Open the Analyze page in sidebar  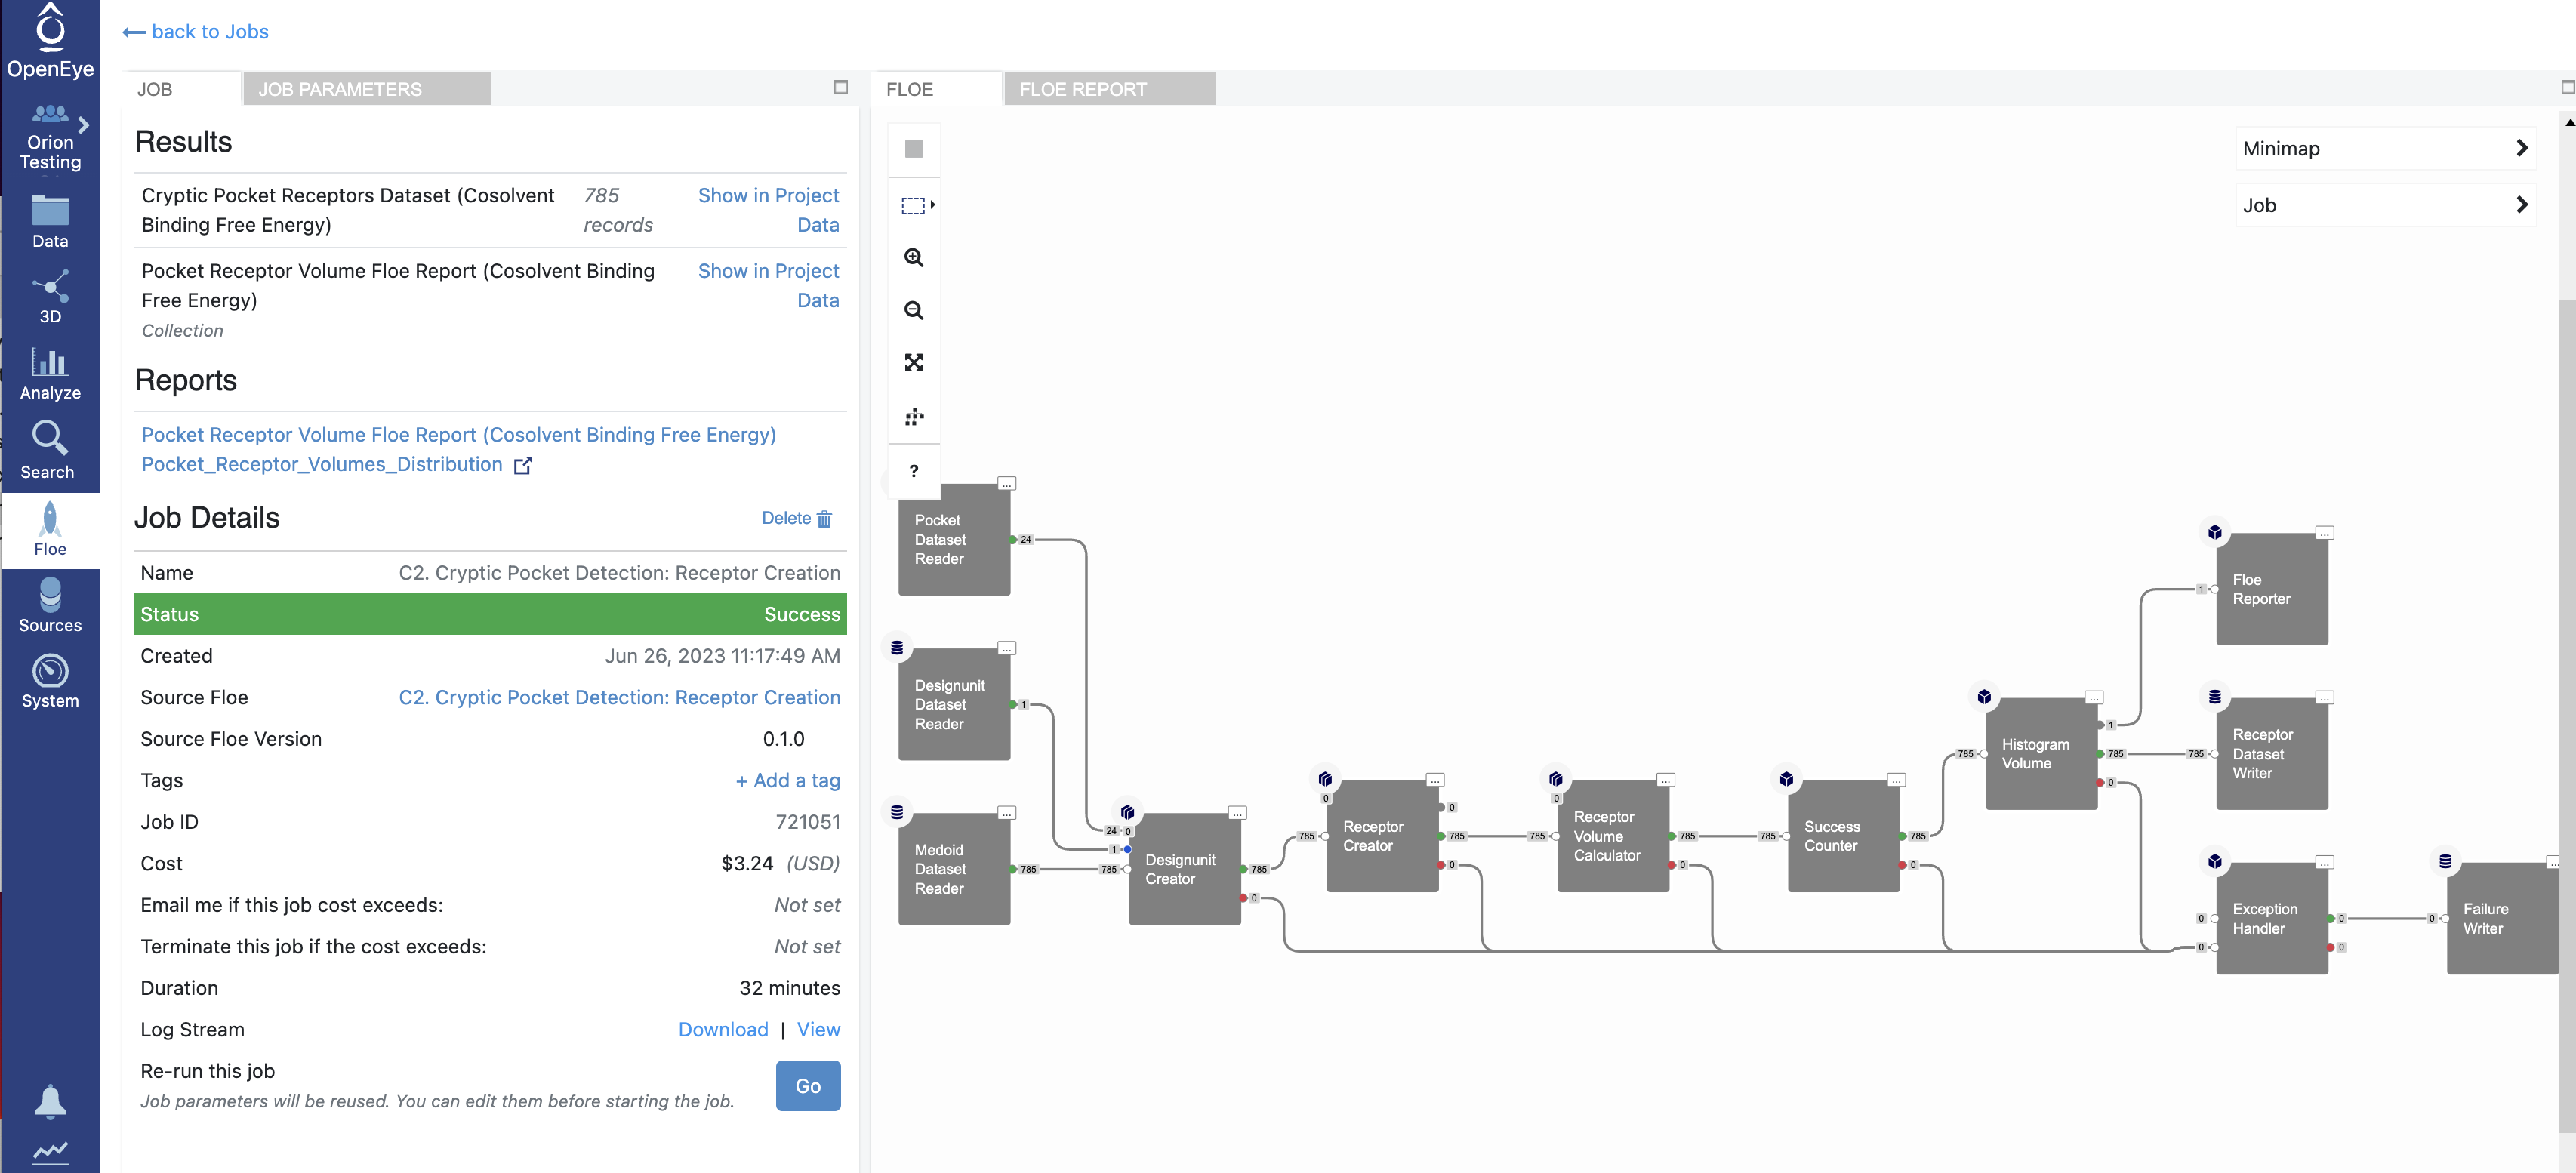click(x=50, y=374)
